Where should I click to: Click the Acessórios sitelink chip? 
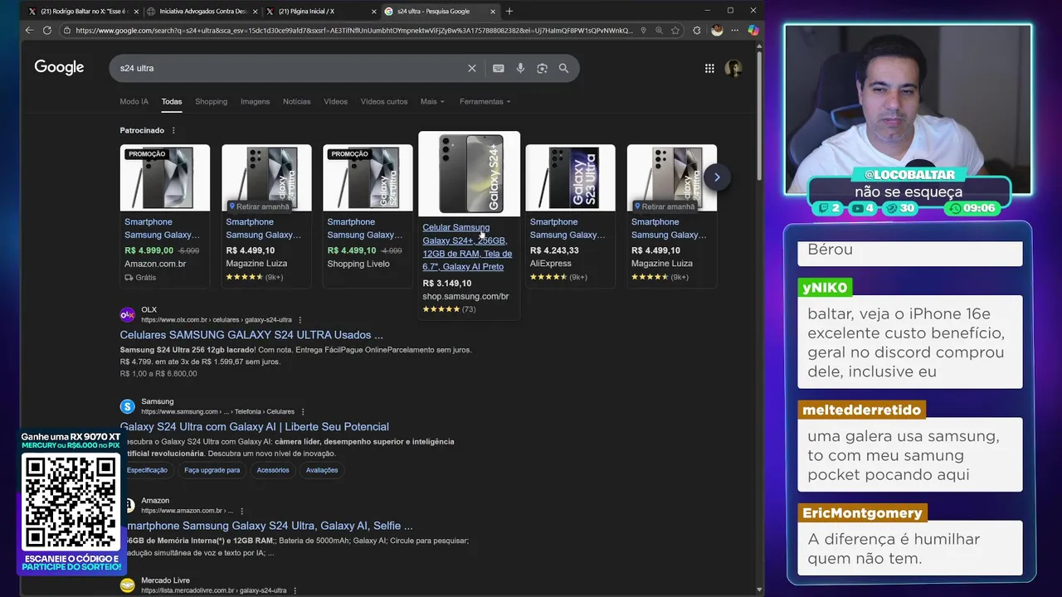coord(273,470)
